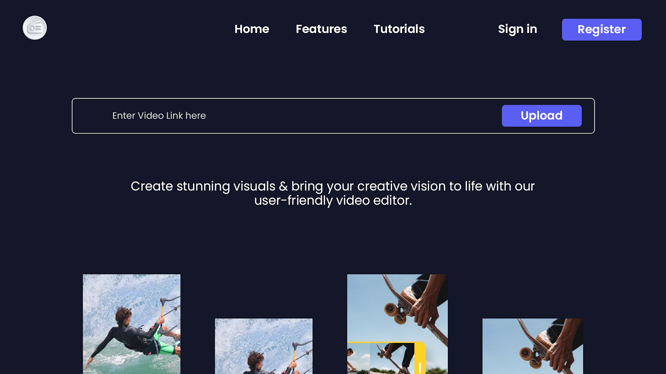The width and height of the screenshot is (666, 374).
Task: Click the Sign in link
Action: (517, 29)
